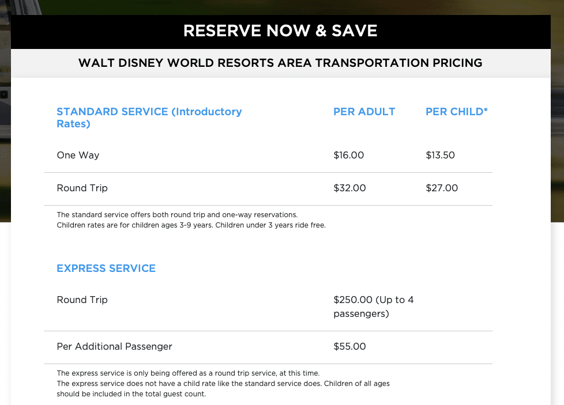Image resolution: width=564 pixels, height=405 pixels.
Task: Click the Per Adult column header
Action: 364,112
